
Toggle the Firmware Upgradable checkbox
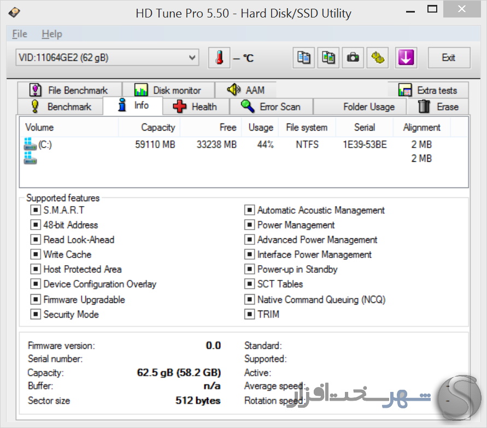point(36,299)
